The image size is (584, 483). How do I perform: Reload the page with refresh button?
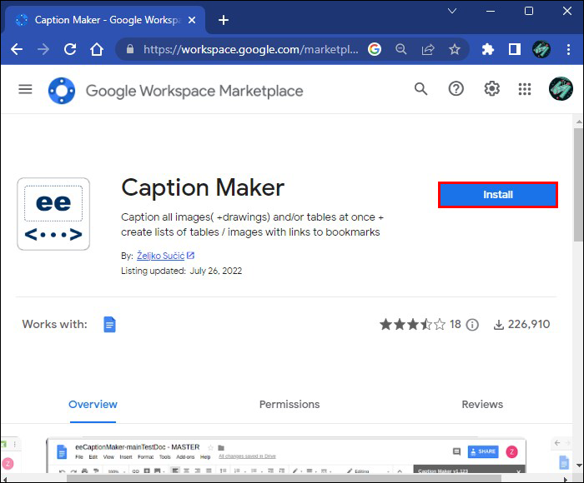(x=70, y=49)
